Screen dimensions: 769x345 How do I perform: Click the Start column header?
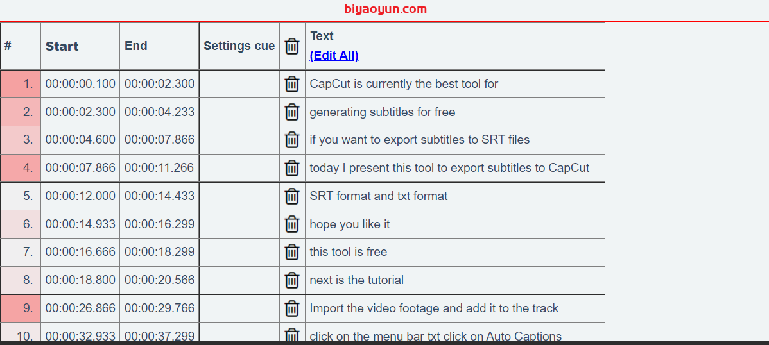pos(62,46)
